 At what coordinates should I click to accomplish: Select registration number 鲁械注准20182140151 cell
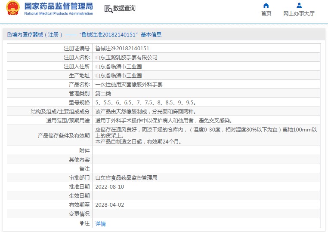click(x=122, y=49)
